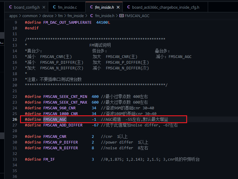Click the value 600 on line 23
This screenshot has height=179, width=238.
pyautogui.click(x=95, y=102)
